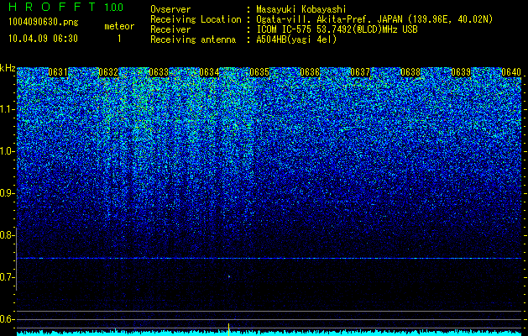
Task: Click the filename 1004090630.png
Action: [44, 23]
